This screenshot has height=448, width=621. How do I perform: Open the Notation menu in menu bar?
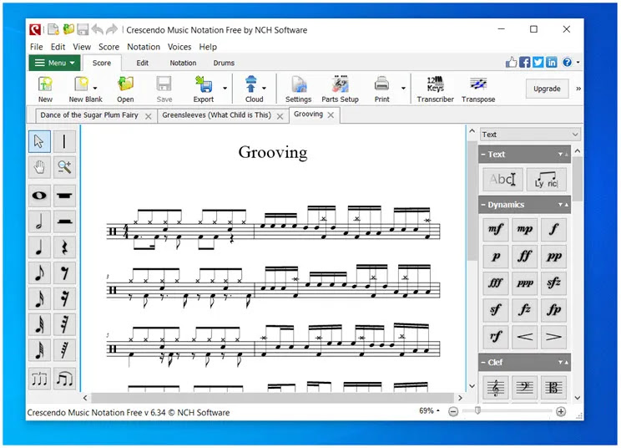[x=144, y=47]
